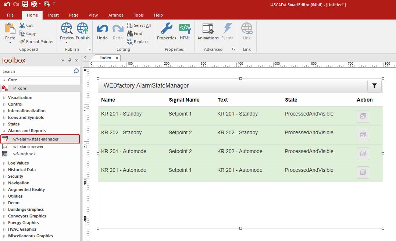Click the quick access publish globe icon

tap(47, 4)
